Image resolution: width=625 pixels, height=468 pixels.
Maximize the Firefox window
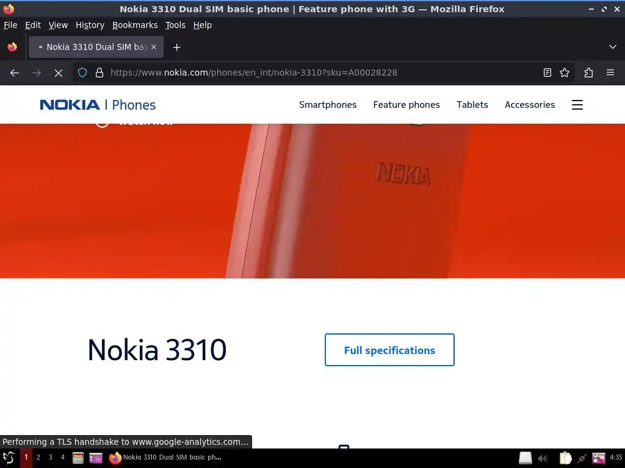tap(604, 9)
